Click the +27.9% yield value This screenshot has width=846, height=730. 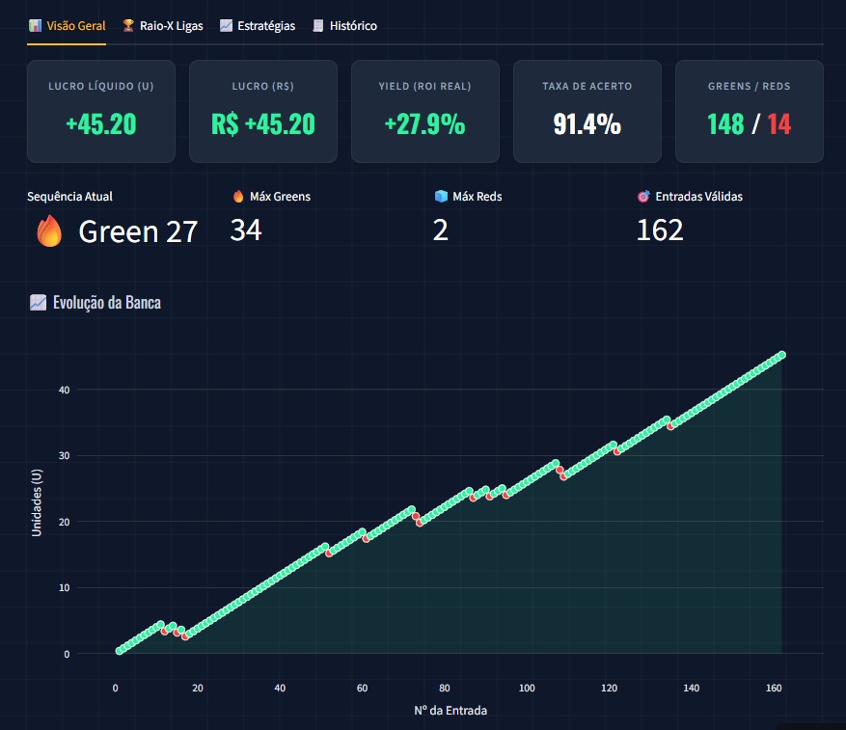pyautogui.click(x=425, y=124)
